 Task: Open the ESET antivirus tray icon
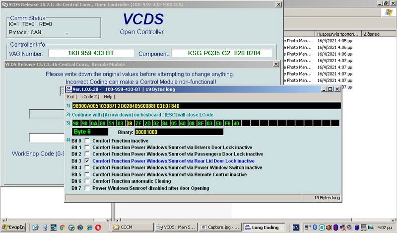[322, 227]
